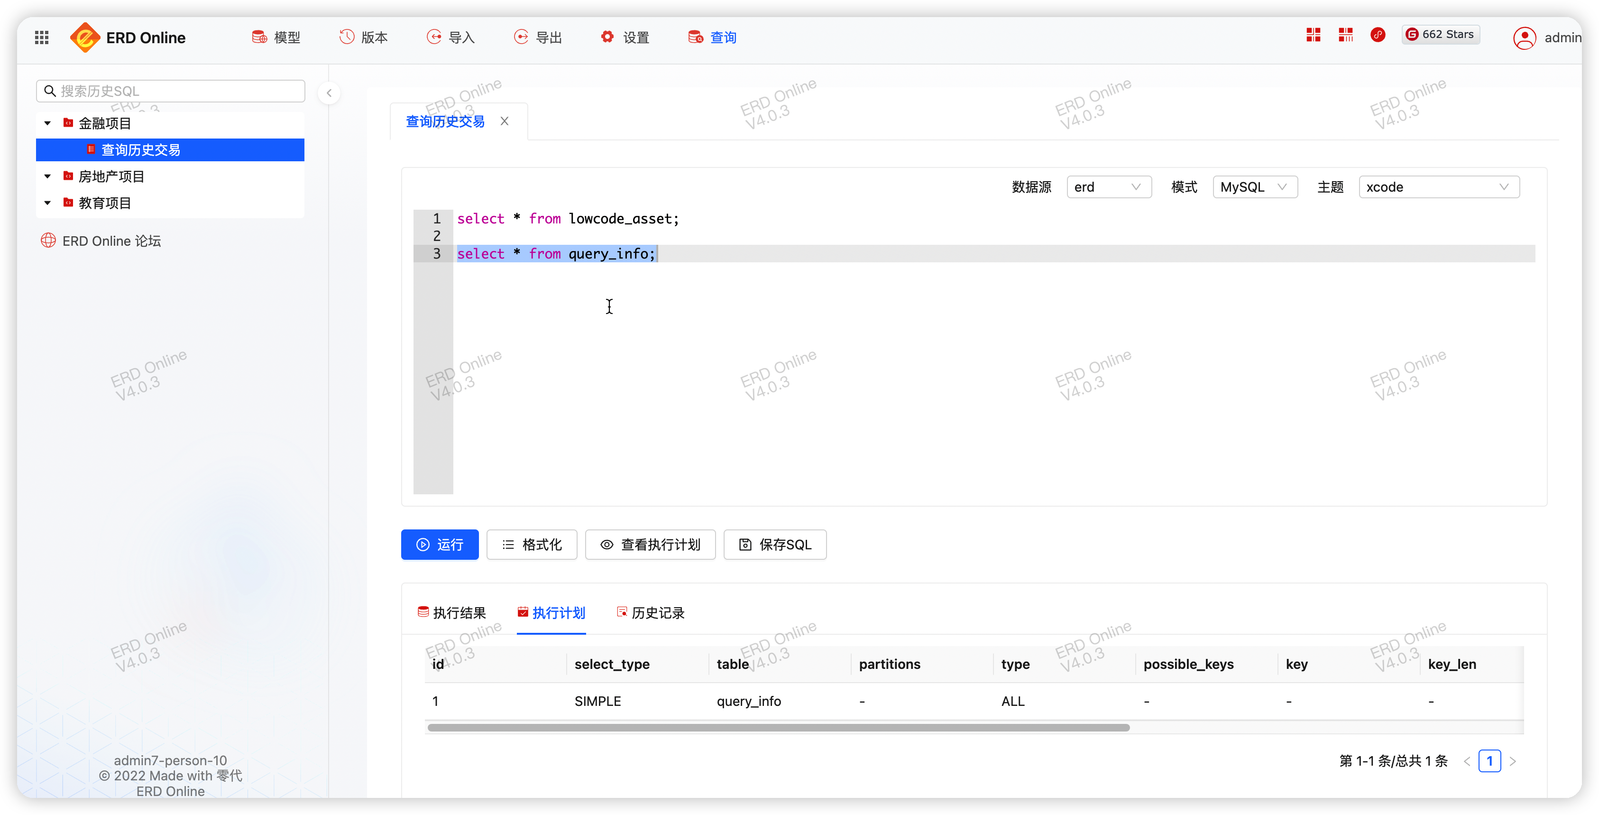Click the 模型 database icon in top menu
This screenshot has height=815, width=1599.
[x=260, y=37]
